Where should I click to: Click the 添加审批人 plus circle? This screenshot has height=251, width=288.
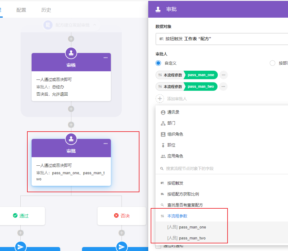tap(160, 99)
